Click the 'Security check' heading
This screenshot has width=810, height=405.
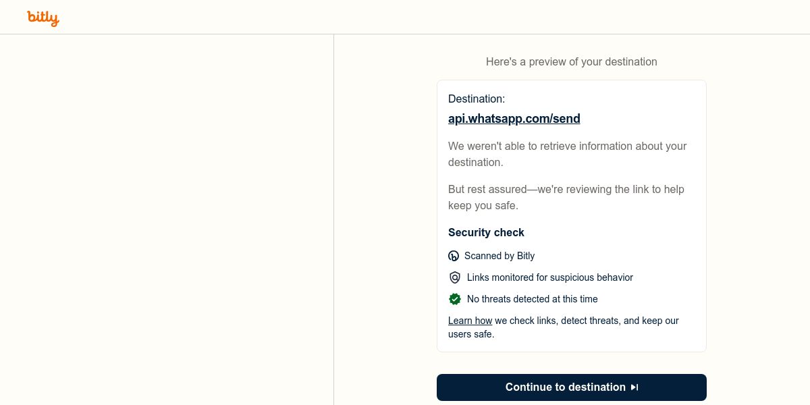[486, 232]
